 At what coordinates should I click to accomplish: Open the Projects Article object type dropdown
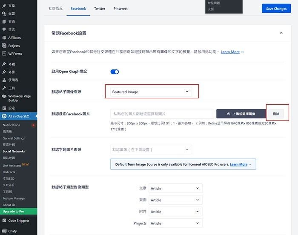point(175,223)
